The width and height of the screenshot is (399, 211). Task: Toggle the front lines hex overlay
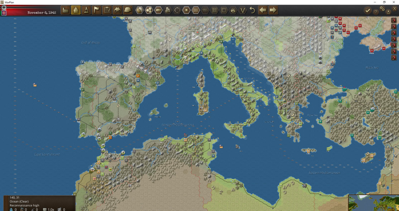point(205,10)
